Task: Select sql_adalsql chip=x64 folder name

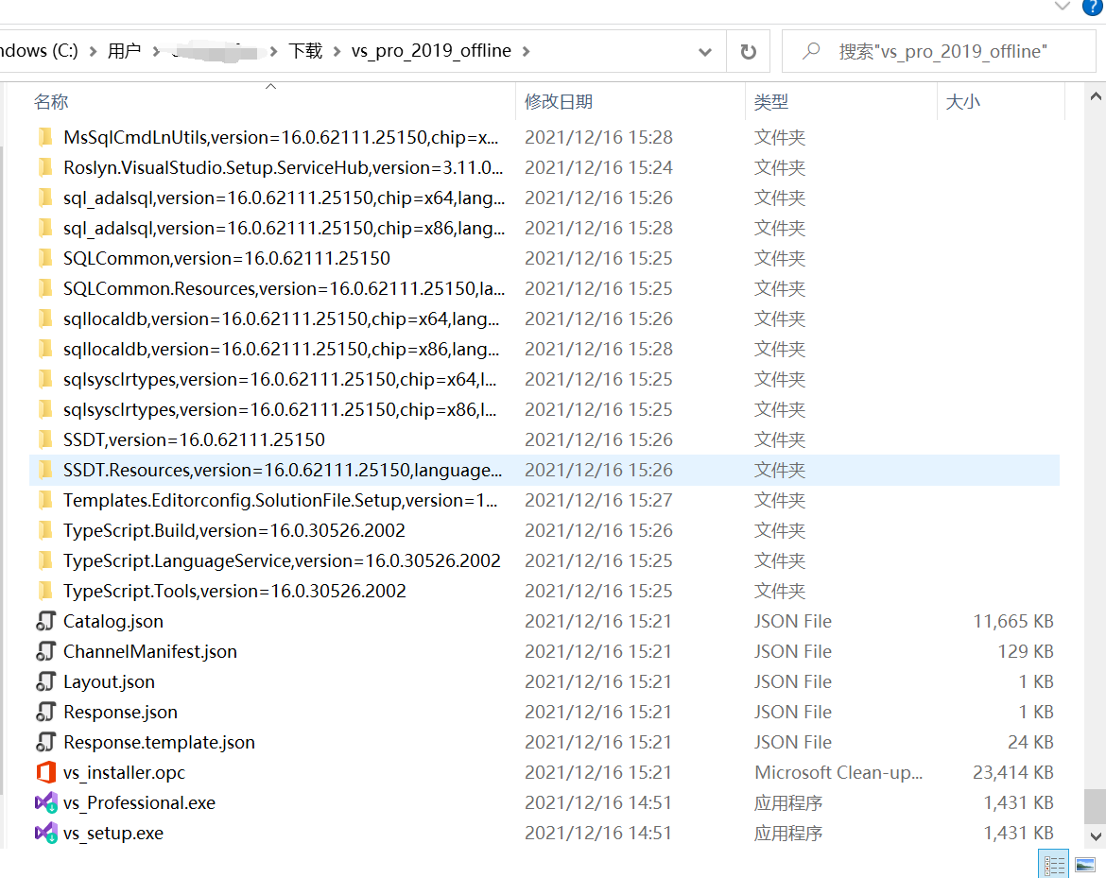Action: (284, 198)
